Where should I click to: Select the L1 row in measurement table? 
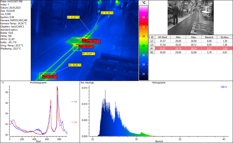tap(191, 41)
